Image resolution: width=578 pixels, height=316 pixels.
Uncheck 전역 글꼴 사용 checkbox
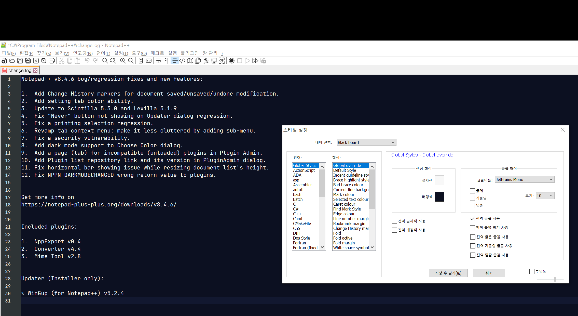coord(472,219)
